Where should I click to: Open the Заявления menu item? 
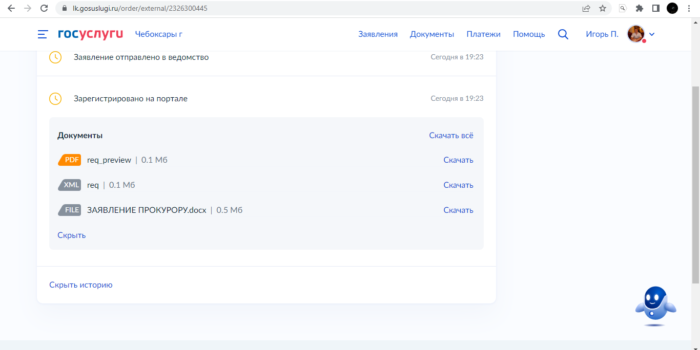pyautogui.click(x=378, y=34)
